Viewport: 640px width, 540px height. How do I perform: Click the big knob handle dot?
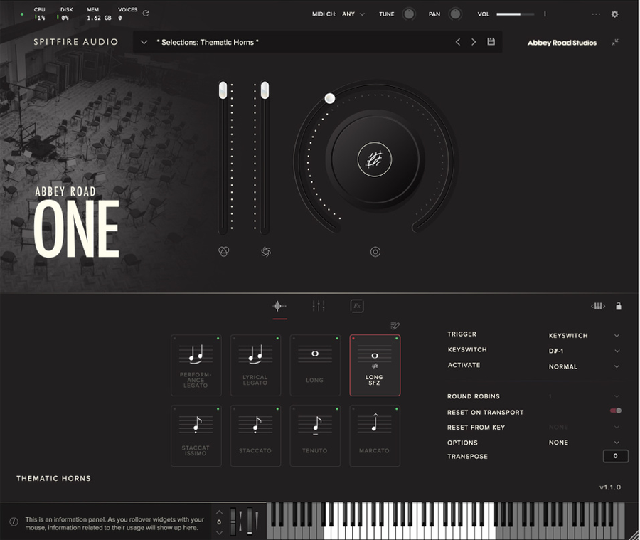330,98
